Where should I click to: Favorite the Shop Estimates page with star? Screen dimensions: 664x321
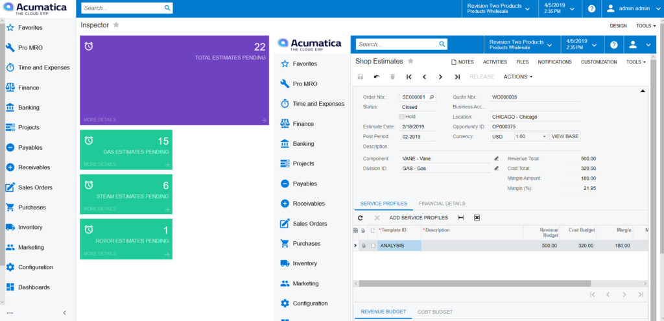click(410, 61)
